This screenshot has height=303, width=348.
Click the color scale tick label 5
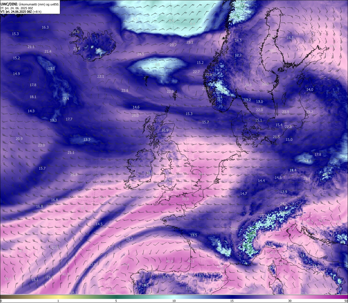116,301
